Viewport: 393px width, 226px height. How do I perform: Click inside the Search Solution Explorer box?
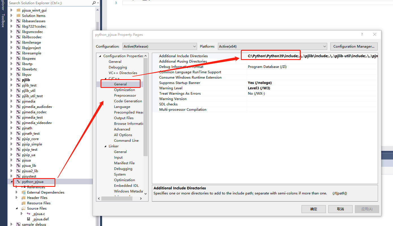coord(50,3)
